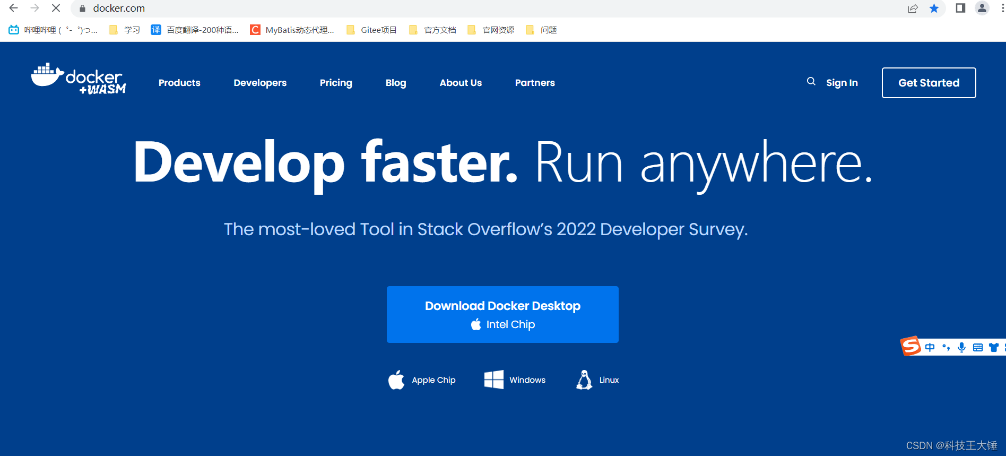Screen dimensions: 1006x456
Task: Click the microphone icon in Sogou bar
Action: 961,347
